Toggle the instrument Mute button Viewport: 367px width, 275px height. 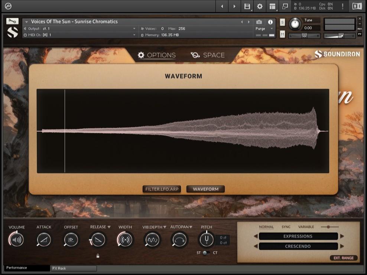[x=282, y=34]
